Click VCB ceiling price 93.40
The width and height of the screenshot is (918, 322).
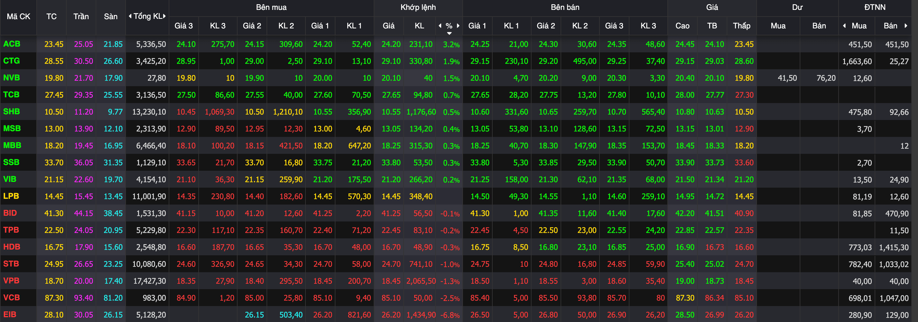tap(84, 298)
